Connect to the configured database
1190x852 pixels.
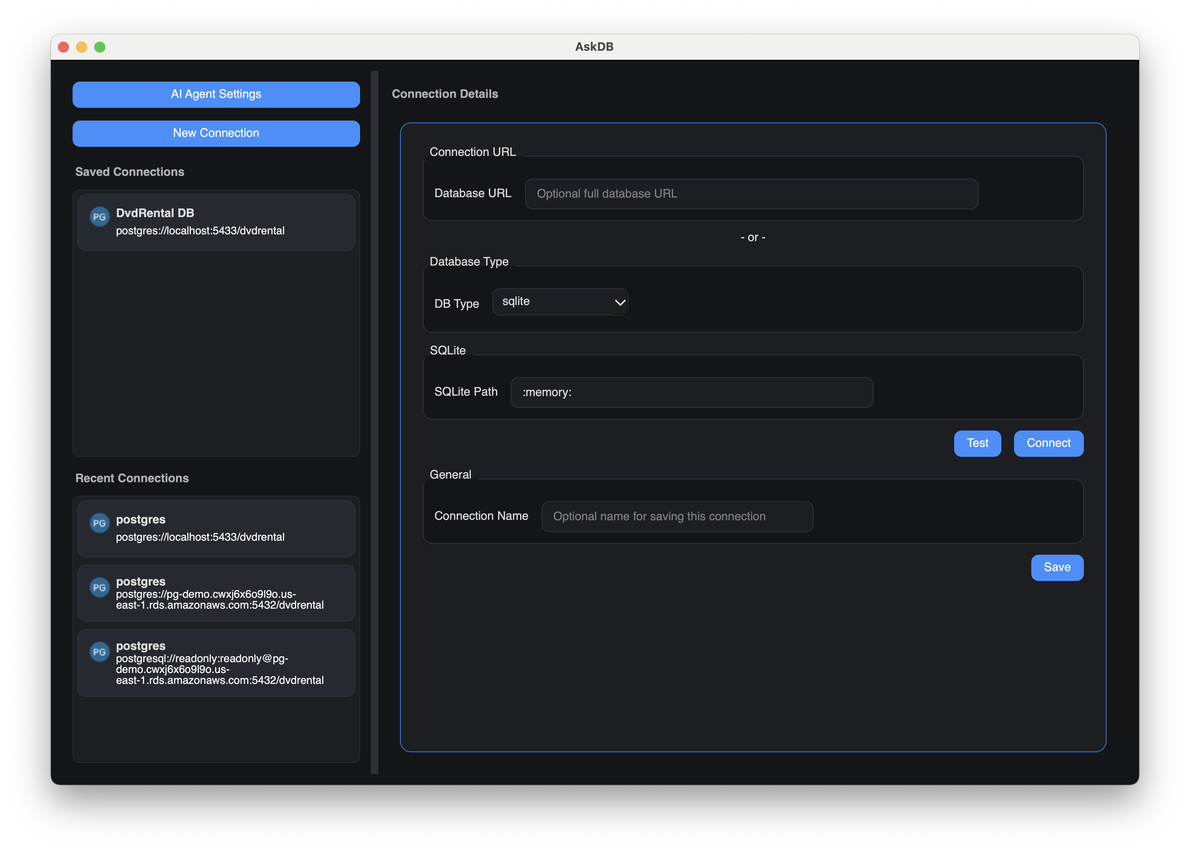[1048, 443]
